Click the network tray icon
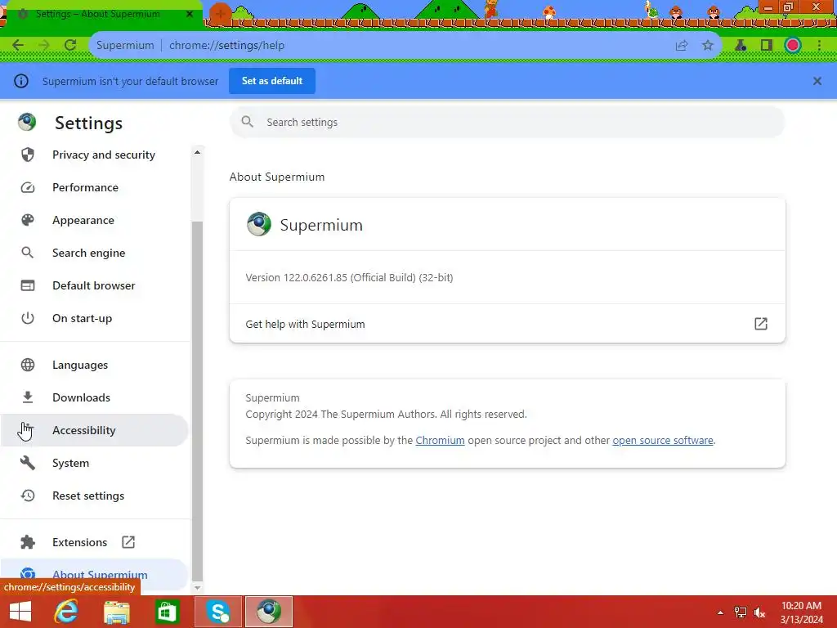 point(740,612)
